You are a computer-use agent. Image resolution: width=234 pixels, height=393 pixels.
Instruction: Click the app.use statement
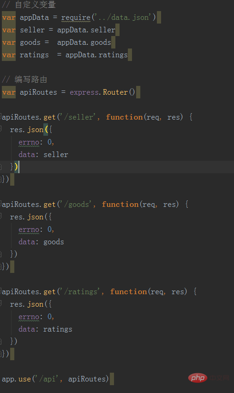point(55,379)
